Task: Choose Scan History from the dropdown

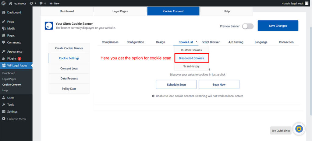Action: coord(191,66)
